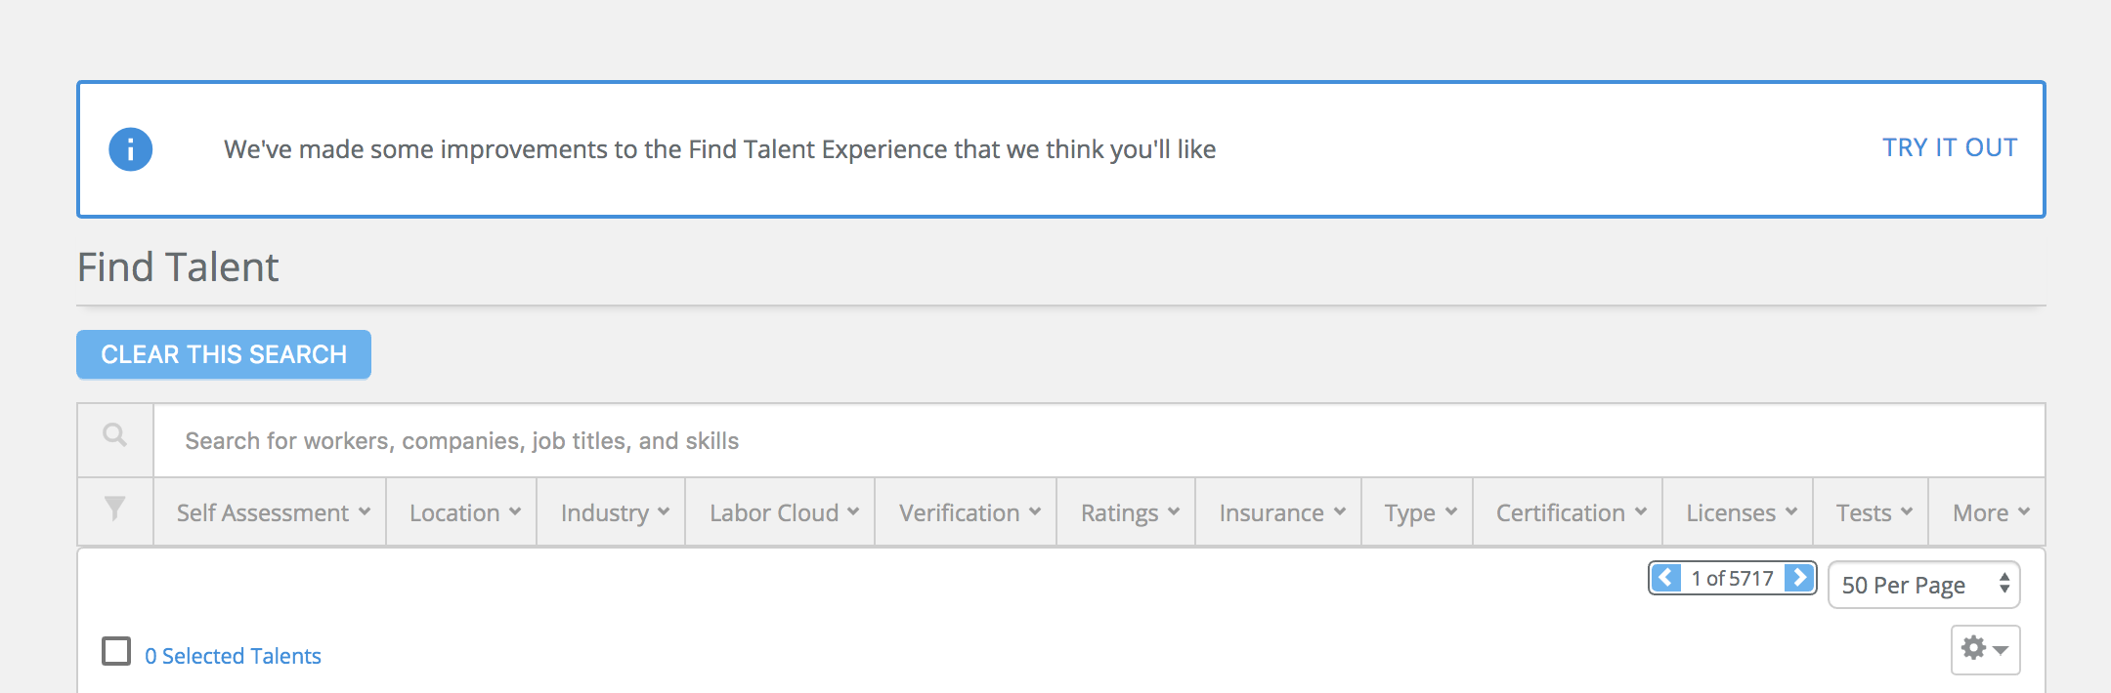2111x693 pixels.
Task: Open the 50 Per Page selector
Action: 1922,585
